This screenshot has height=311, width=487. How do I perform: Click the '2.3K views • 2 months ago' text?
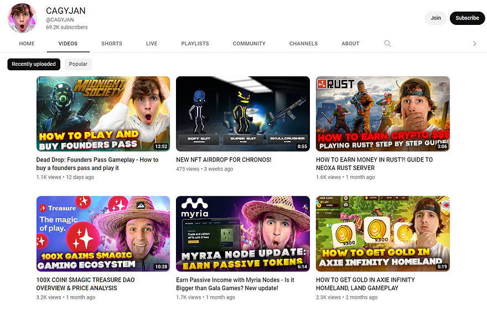(x=346, y=297)
